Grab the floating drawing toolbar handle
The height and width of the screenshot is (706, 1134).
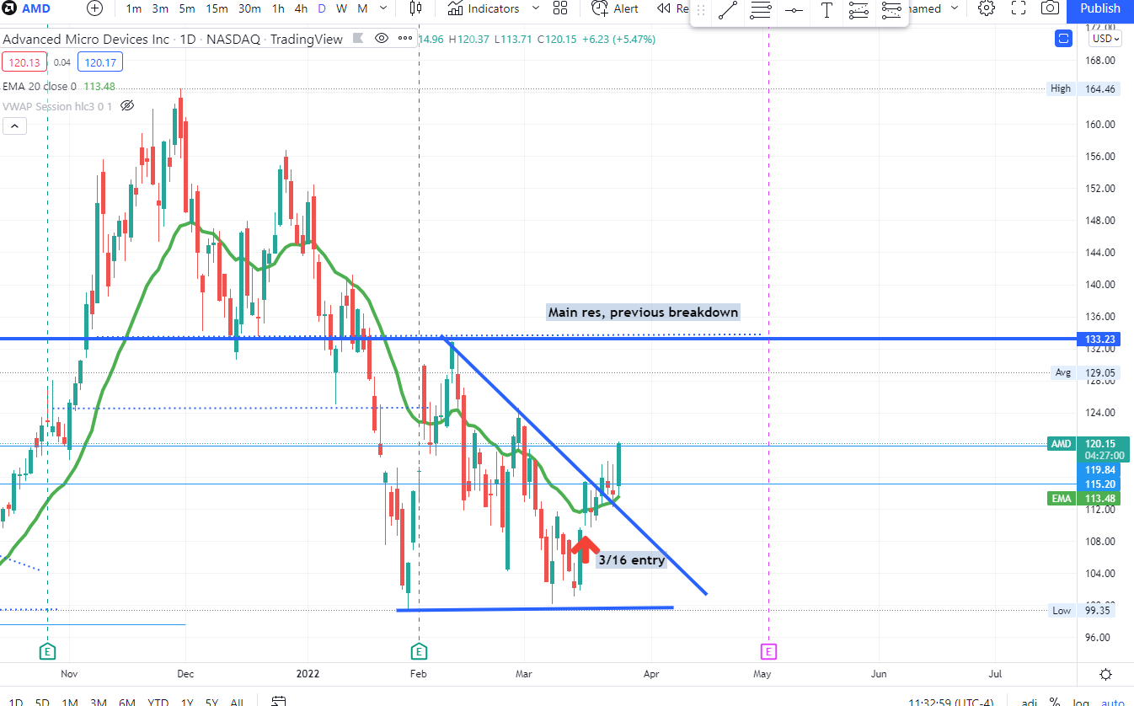(x=699, y=11)
